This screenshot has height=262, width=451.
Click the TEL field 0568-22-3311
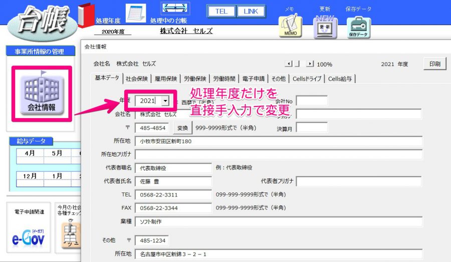(173, 194)
